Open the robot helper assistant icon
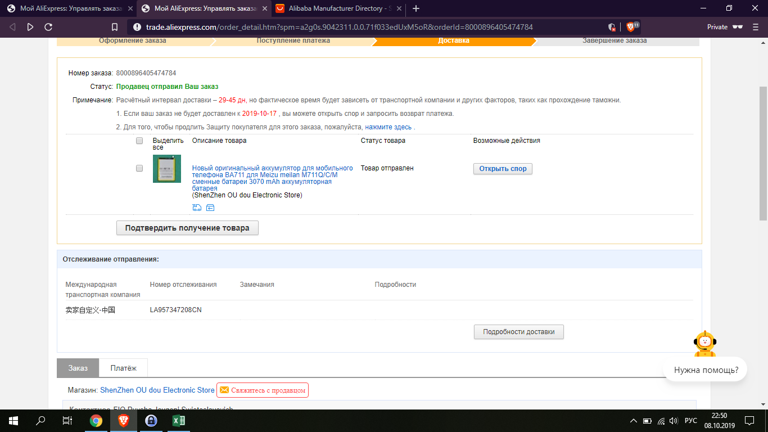The image size is (768, 432). tap(704, 344)
